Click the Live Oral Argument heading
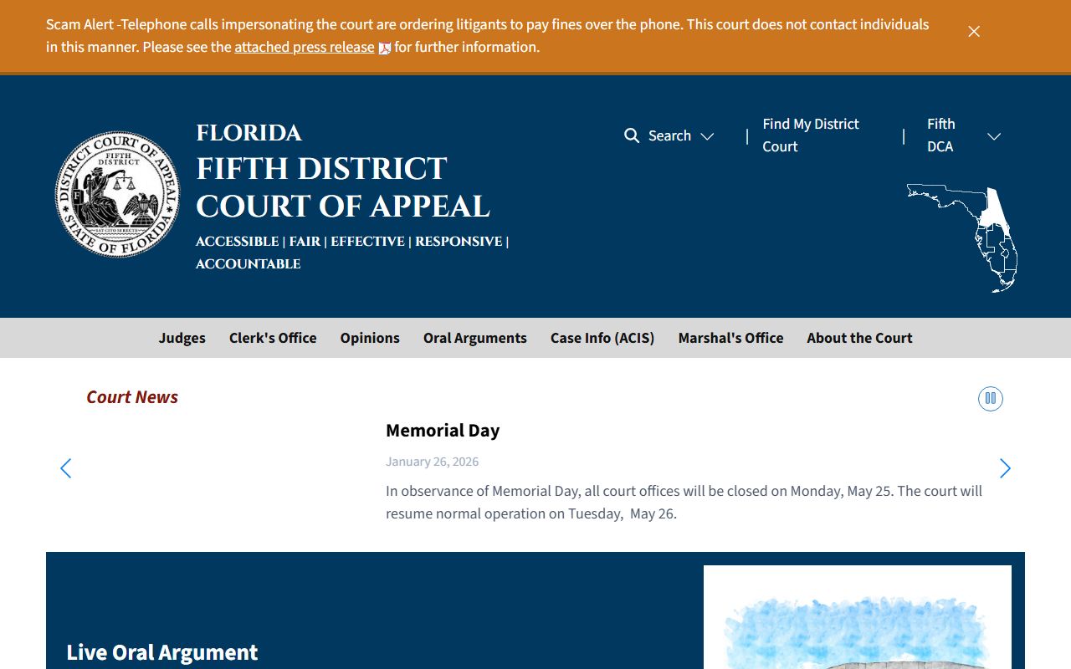1071x669 pixels. pyautogui.click(x=162, y=652)
